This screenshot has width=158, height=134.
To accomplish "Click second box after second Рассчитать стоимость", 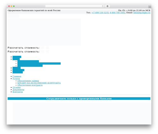I will 47,52.
